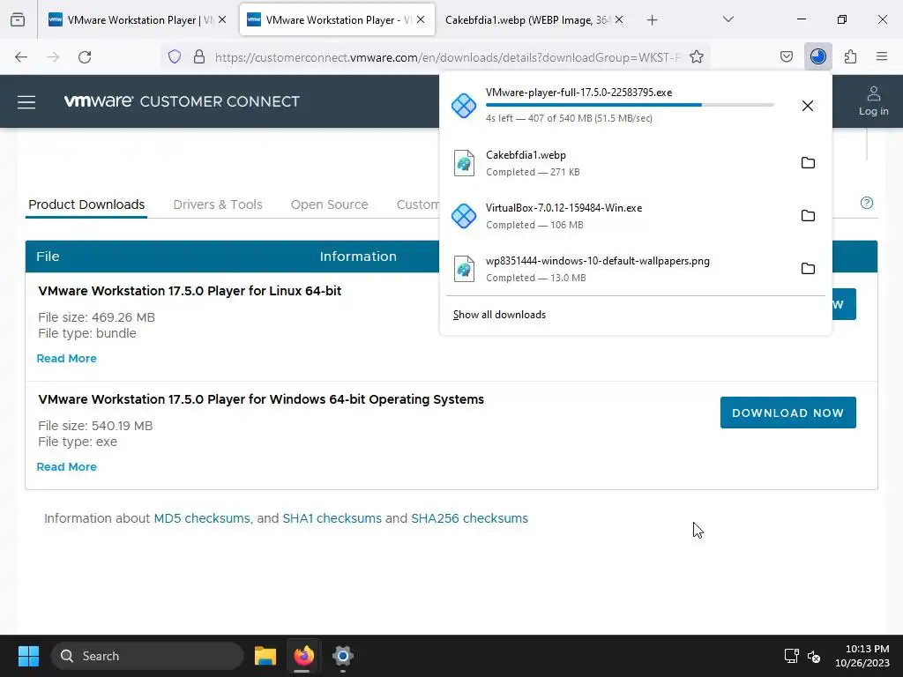Expand the list all tabs dropdown
Screen dimensions: 903x677
coord(728,19)
